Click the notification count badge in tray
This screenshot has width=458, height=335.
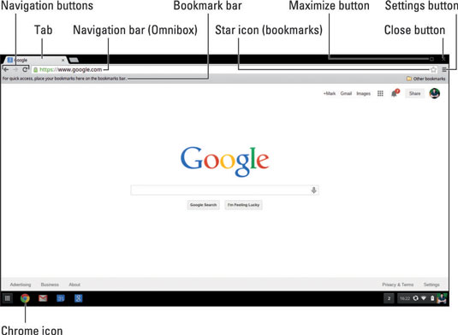tap(389, 298)
